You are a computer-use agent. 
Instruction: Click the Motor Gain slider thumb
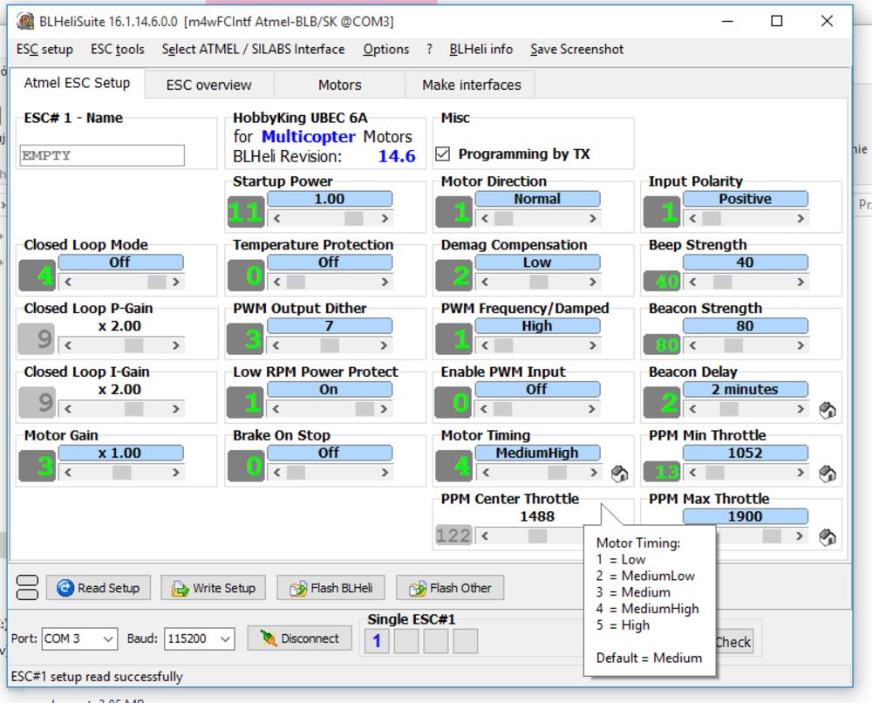click(122, 473)
